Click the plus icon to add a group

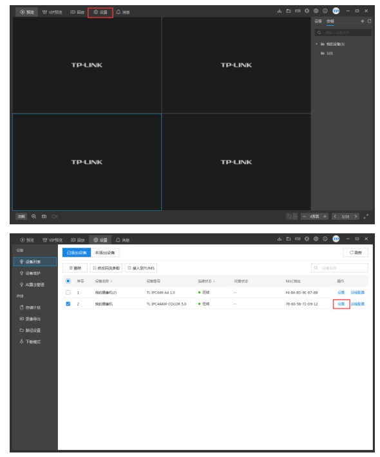pyautogui.click(x=362, y=21)
